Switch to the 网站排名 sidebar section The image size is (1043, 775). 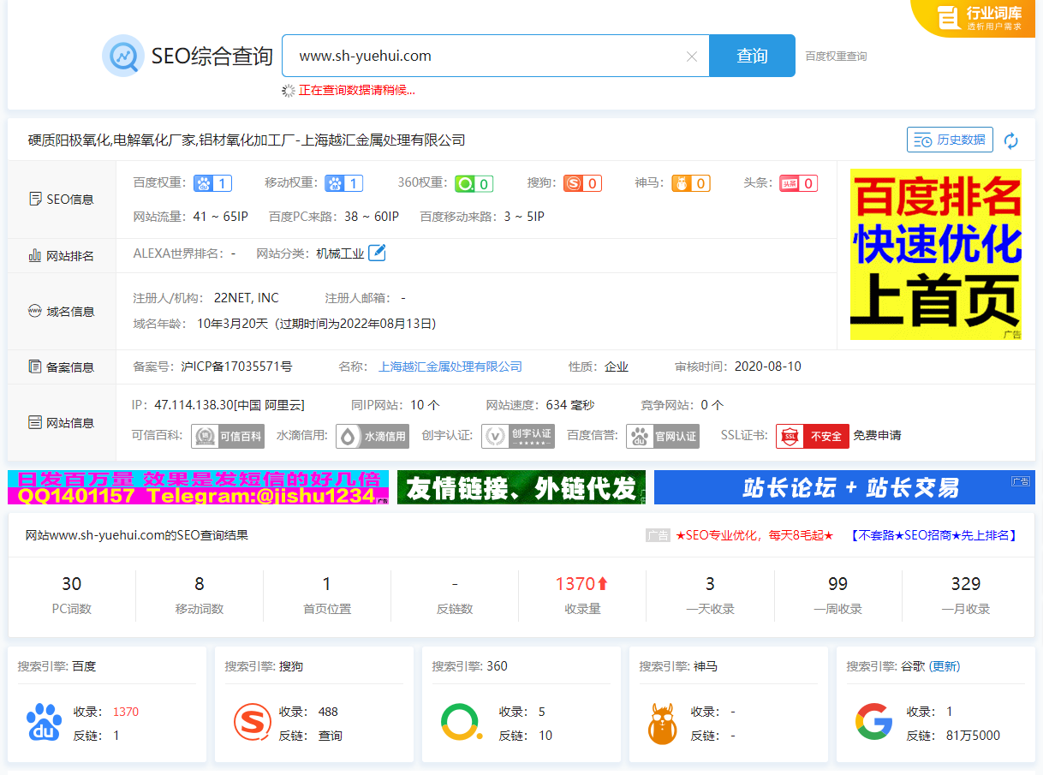tap(60, 254)
